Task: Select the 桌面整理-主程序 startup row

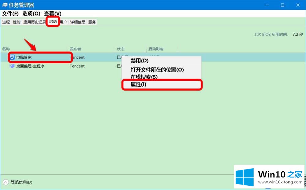Action: (153, 66)
